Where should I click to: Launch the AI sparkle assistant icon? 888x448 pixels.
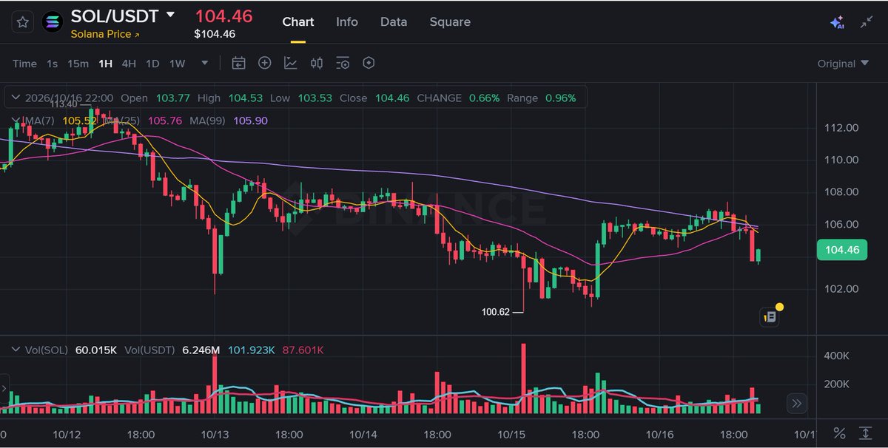click(837, 22)
